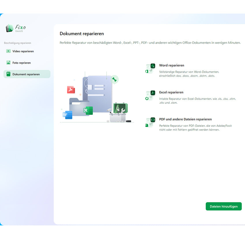This screenshot has width=245, height=245.
Task: Click the Fixo EaseUS logo icon
Action: [10, 28]
